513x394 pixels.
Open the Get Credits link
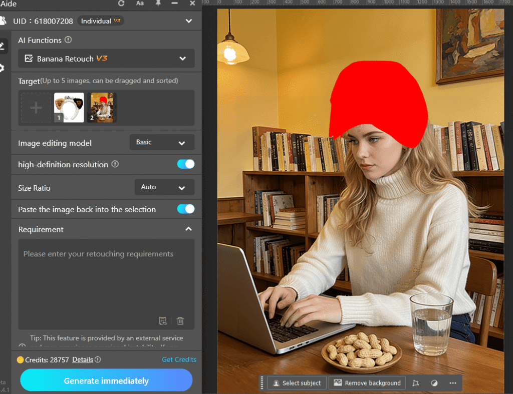178,359
